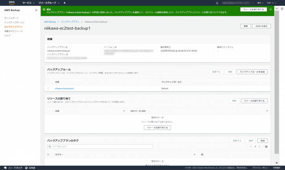Go to previous page of tags
The image size is (285, 170).
(251, 147)
